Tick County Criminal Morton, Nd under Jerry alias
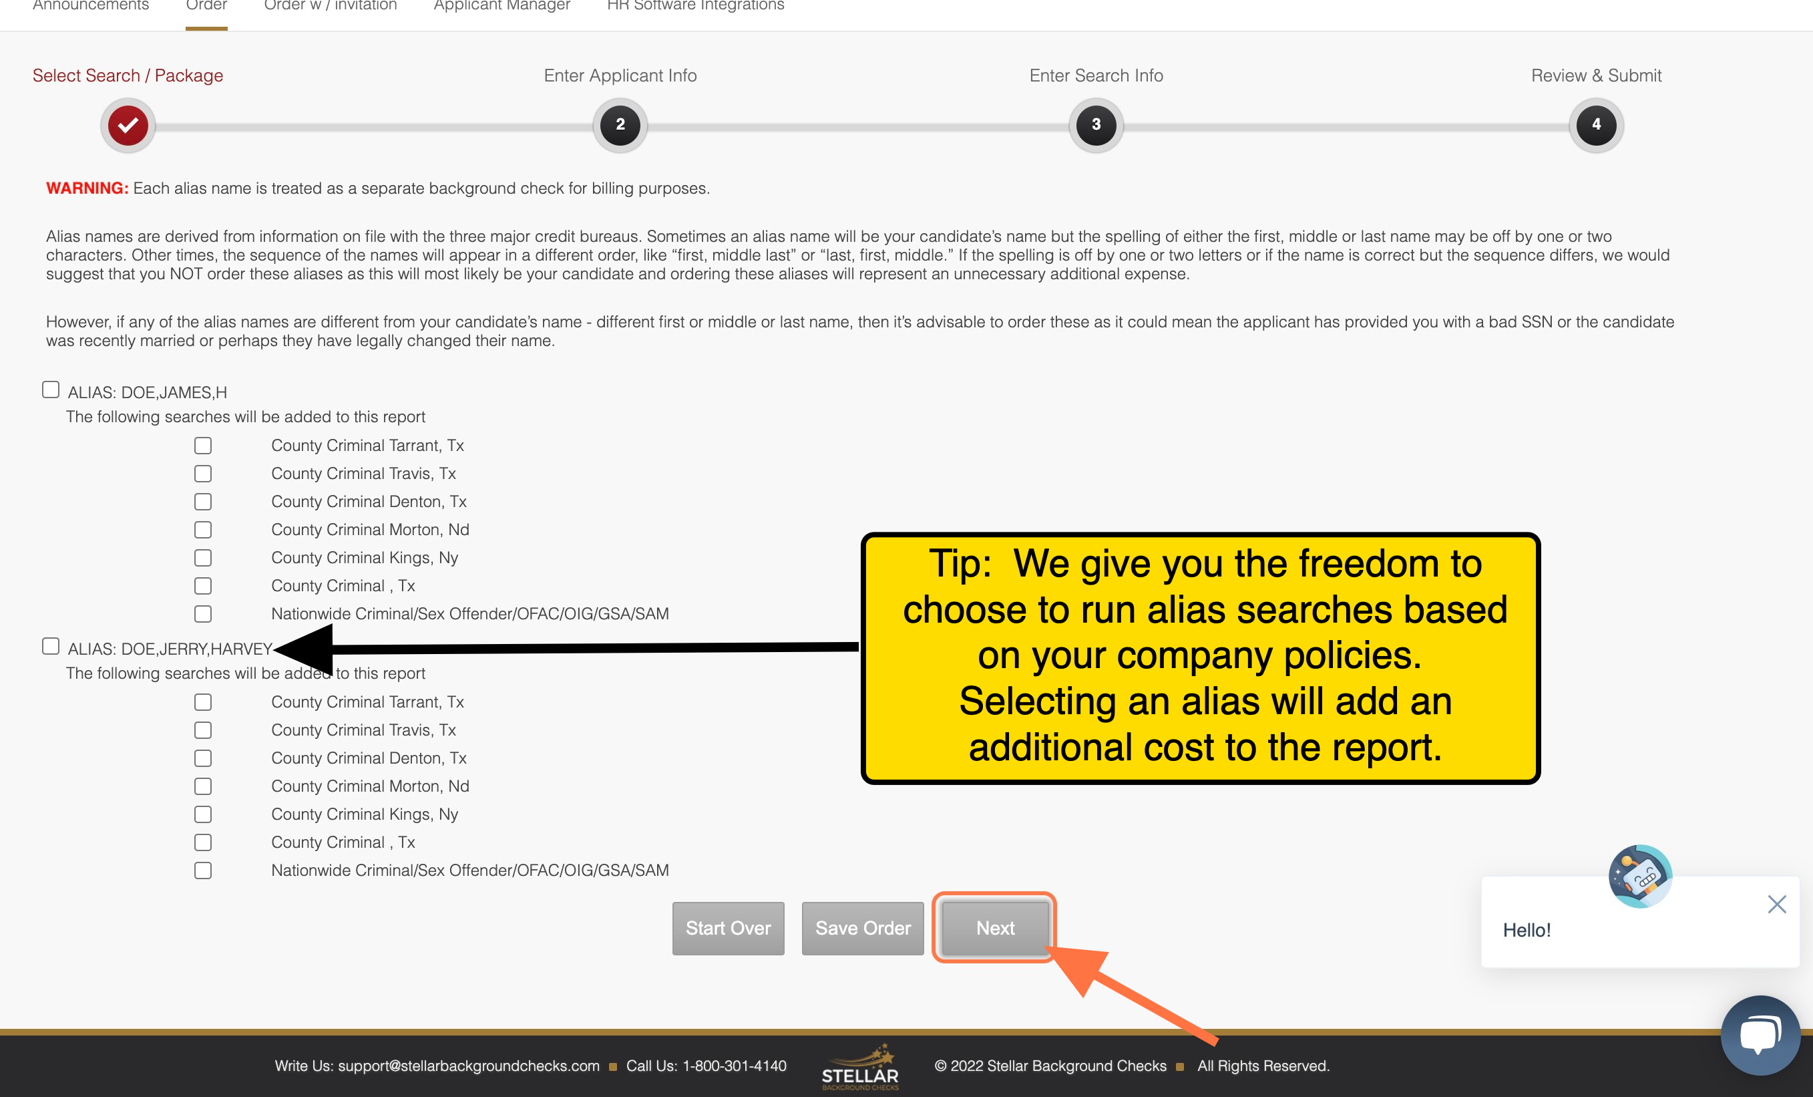 203,786
